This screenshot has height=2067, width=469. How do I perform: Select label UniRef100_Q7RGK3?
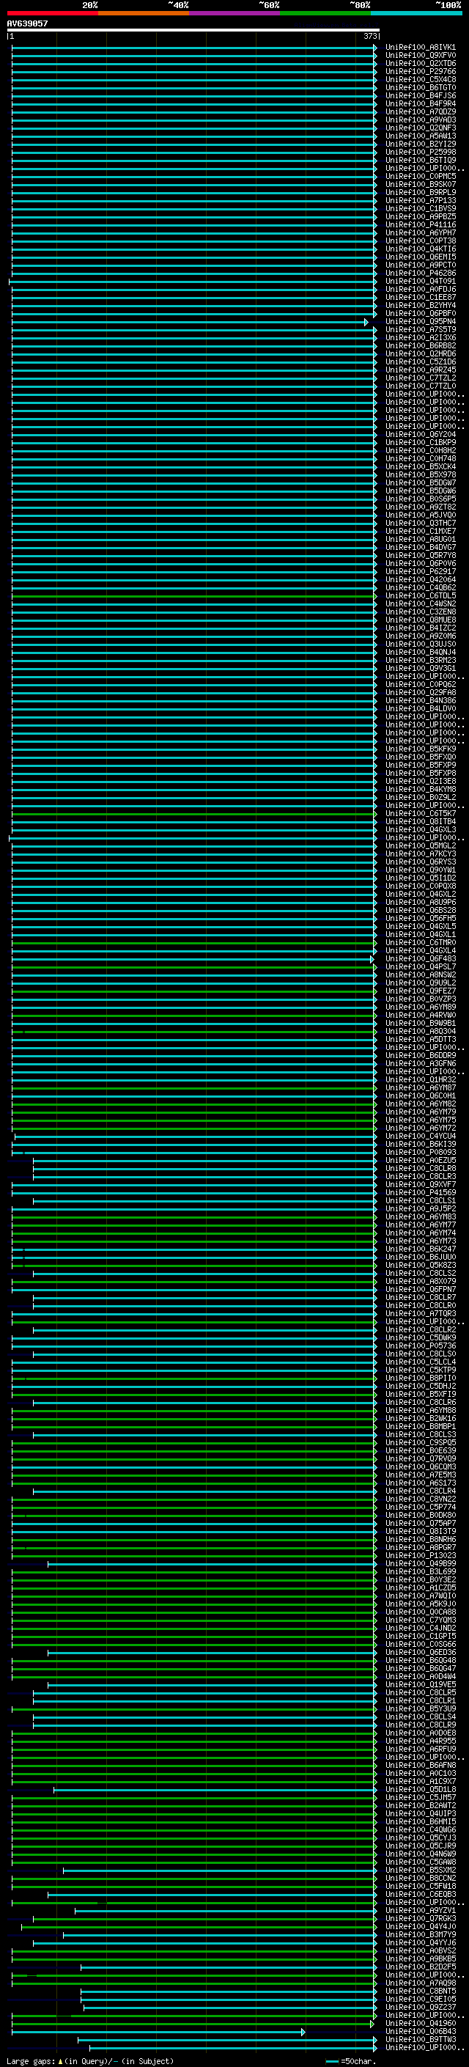click(x=420, y=1919)
